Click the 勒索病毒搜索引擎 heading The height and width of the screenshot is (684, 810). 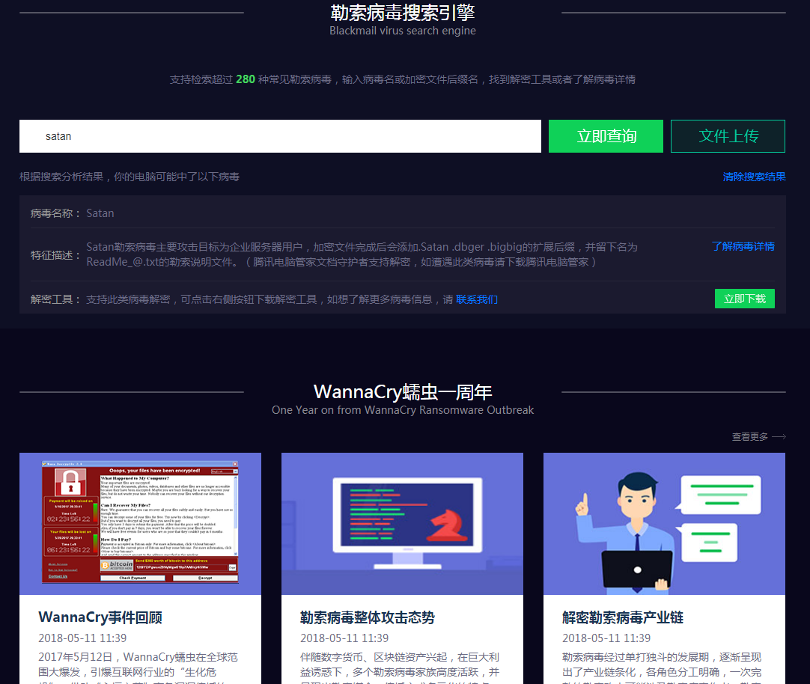(x=403, y=13)
